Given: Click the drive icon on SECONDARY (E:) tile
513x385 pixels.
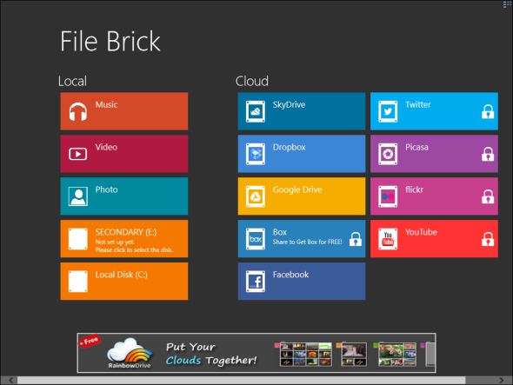Looking at the screenshot, I should (78, 239).
